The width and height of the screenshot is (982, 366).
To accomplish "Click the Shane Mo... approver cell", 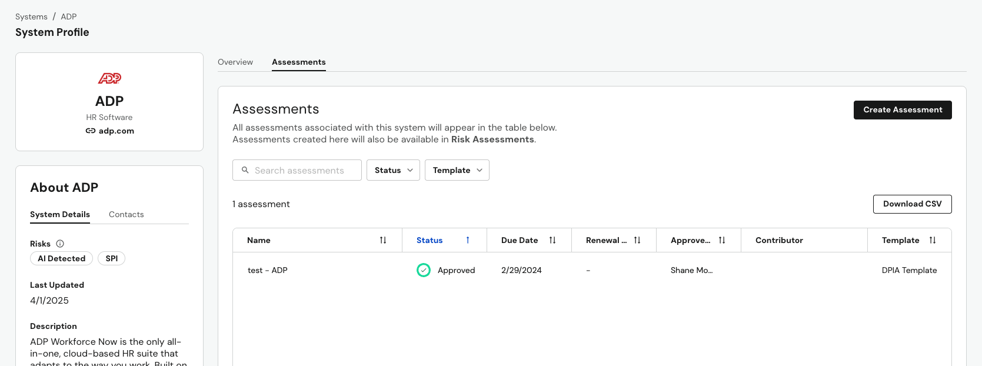I will [691, 270].
